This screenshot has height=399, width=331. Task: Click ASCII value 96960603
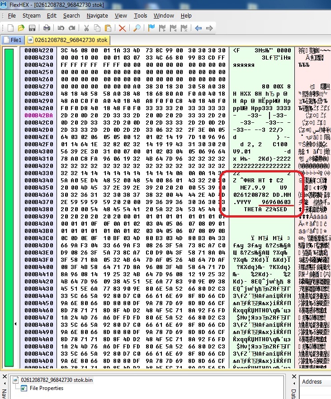pos(276,202)
